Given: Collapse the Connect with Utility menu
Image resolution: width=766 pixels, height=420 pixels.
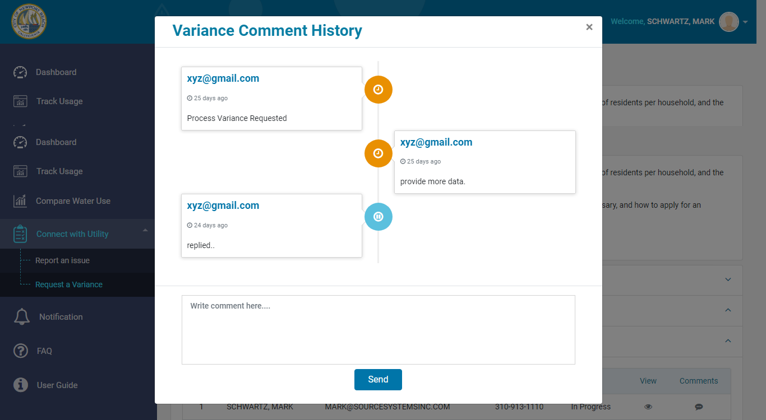Looking at the screenshot, I should point(145,230).
